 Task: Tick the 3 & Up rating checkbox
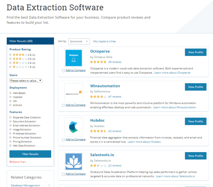pyautogui.click(x=10, y=59)
